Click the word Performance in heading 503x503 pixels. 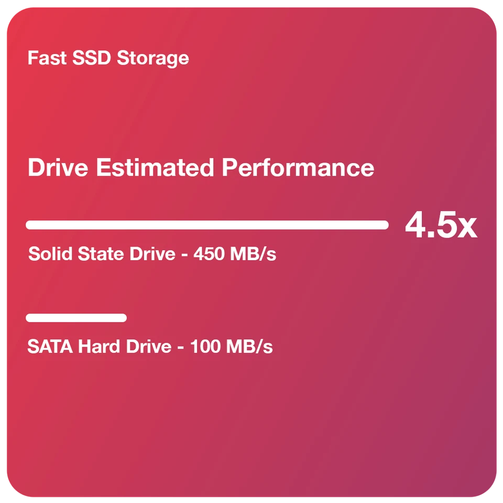(298, 168)
